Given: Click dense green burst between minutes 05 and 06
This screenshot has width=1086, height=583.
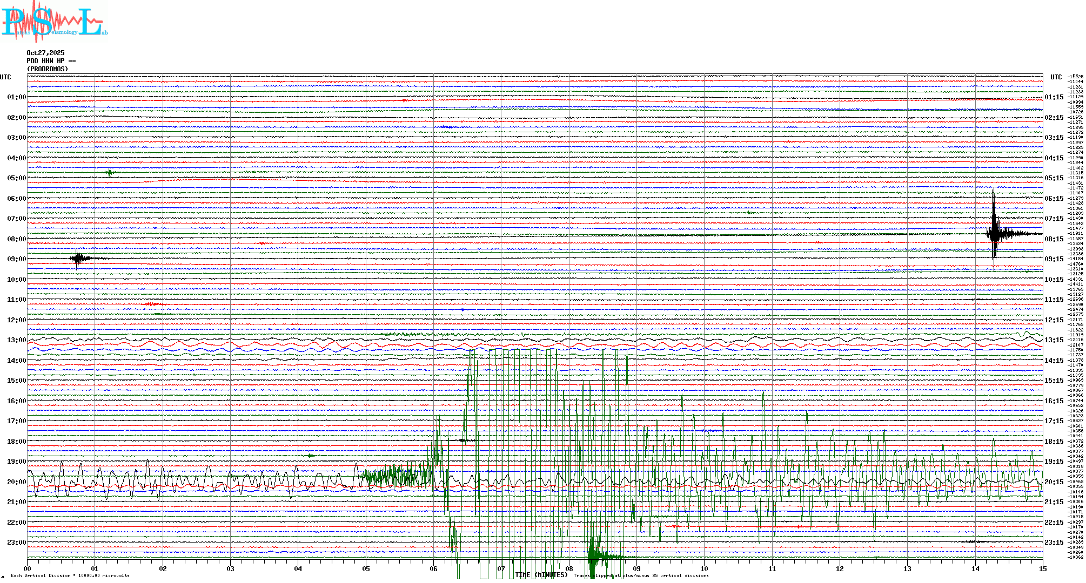Looking at the screenshot, I should tap(394, 476).
